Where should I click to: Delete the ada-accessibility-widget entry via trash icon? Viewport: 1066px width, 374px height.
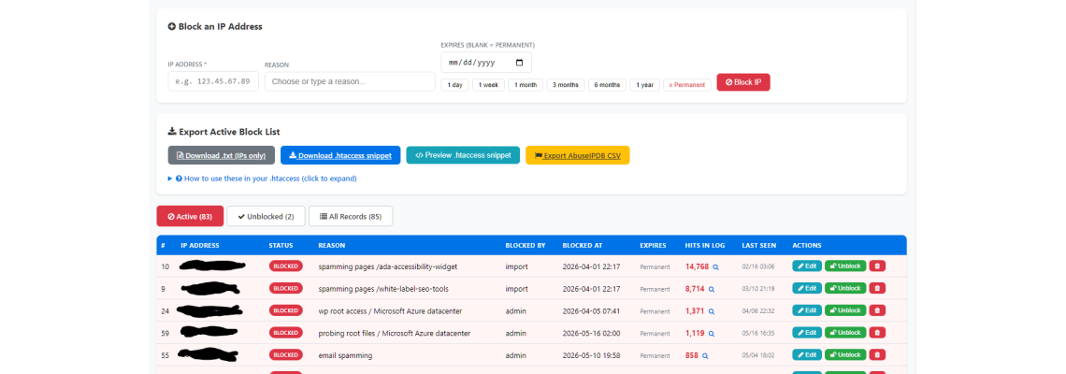click(x=877, y=266)
